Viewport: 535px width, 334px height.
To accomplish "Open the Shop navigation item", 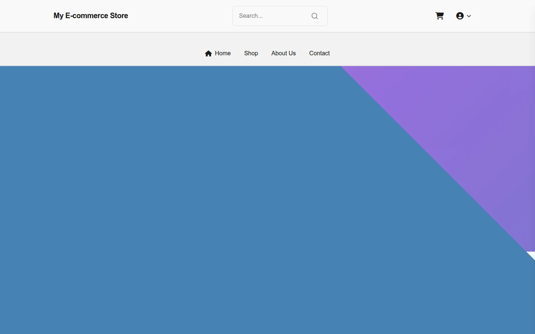I will point(251,53).
